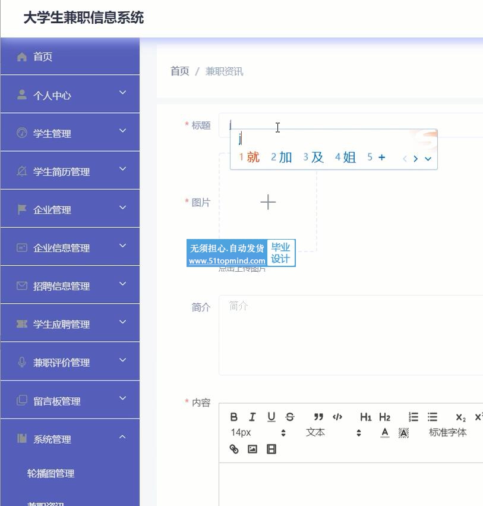Open the 首页 home sidebar item
Screen dimensions: 483x506
[x=70, y=56]
